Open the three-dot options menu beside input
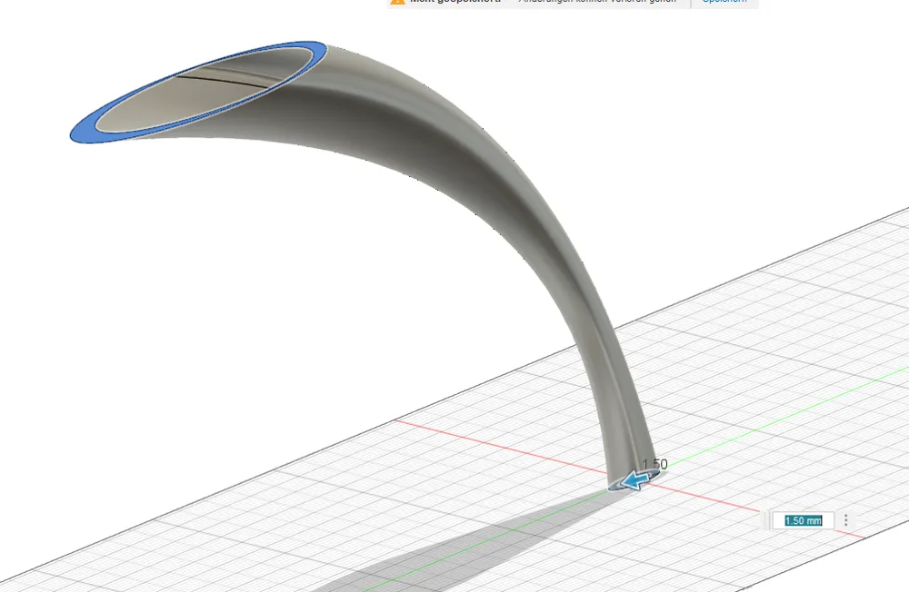 pyautogui.click(x=845, y=520)
